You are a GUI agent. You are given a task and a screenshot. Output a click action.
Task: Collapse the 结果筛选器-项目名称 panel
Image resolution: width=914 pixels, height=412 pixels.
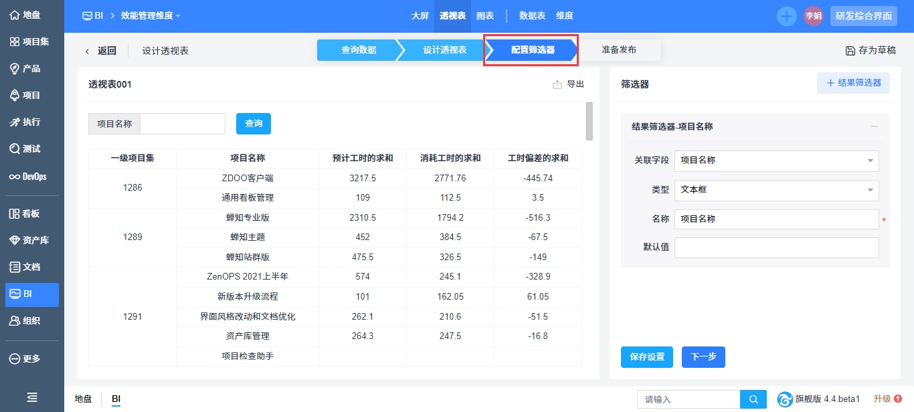coord(874,126)
